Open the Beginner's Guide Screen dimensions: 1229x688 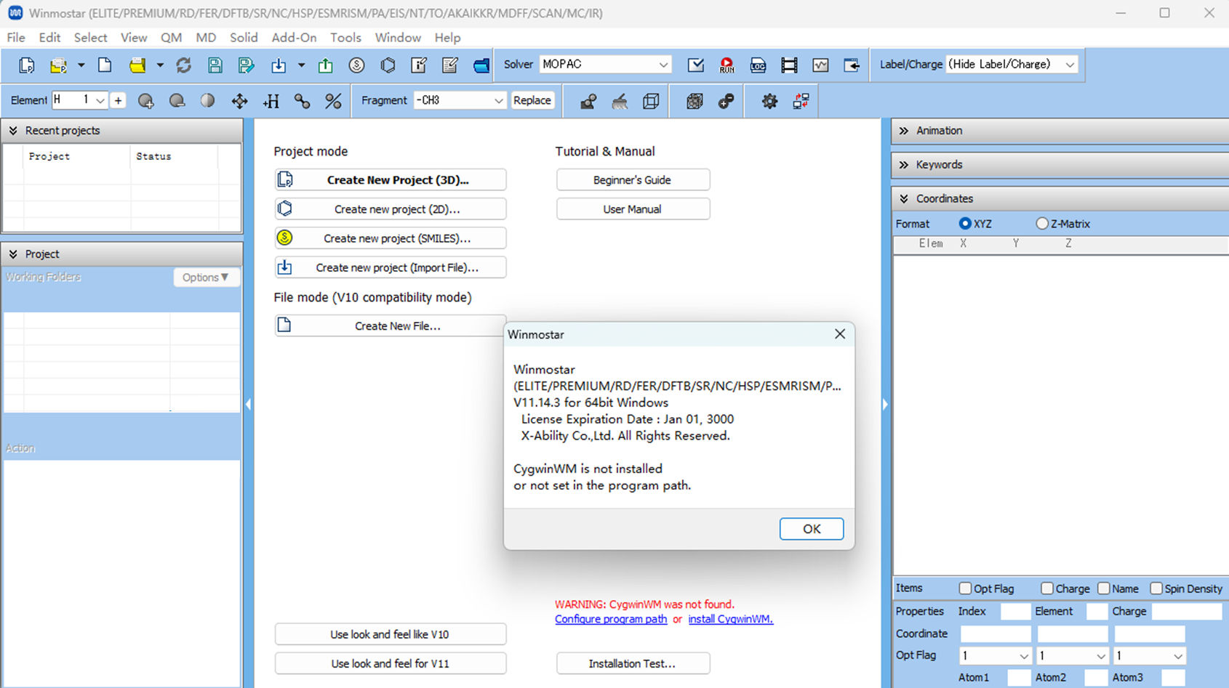(x=633, y=180)
